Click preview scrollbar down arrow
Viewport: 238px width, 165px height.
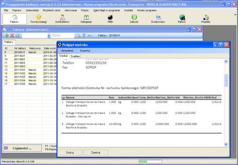pyautogui.click(x=226, y=144)
